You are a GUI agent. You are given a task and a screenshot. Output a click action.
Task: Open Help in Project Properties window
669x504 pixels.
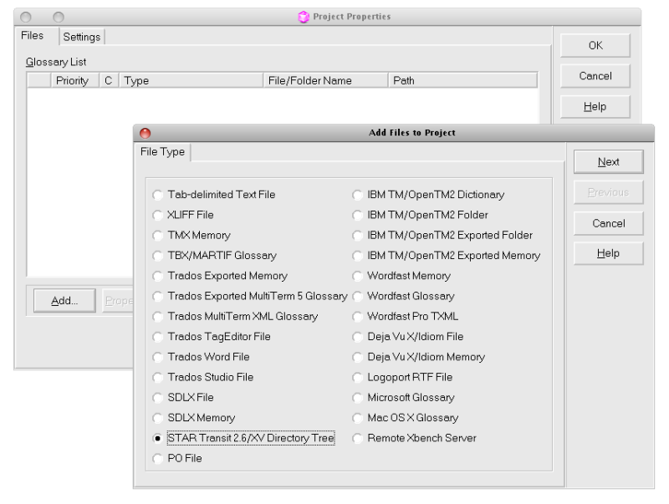(x=595, y=107)
